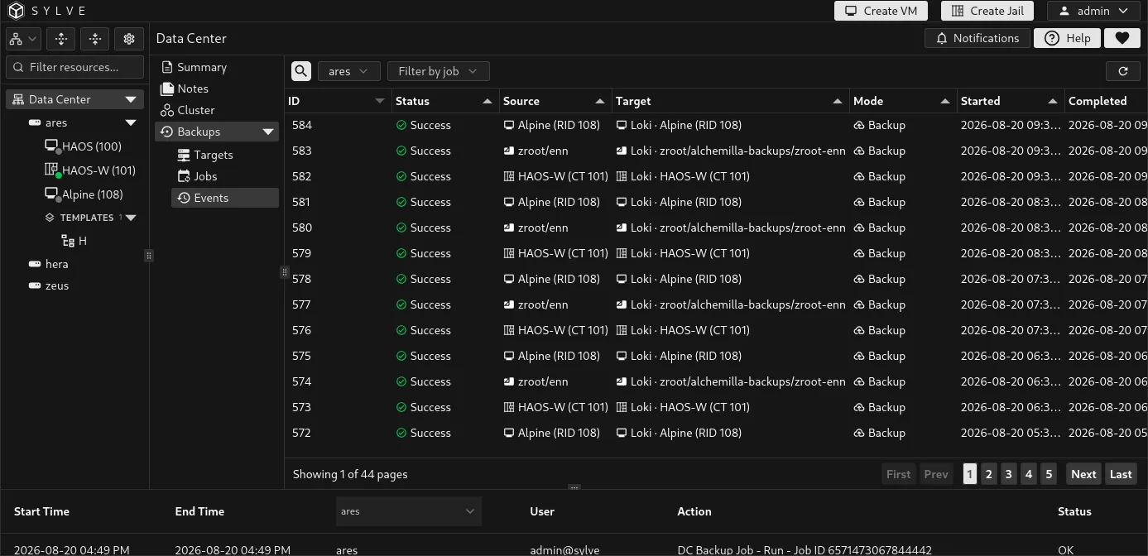Image resolution: width=1148 pixels, height=556 pixels.
Task: Click Success check icon in row 577
Action: pyautogui.click(x=401, y=304)
